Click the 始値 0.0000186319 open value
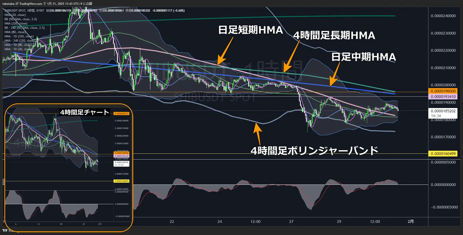 [59, 11]
